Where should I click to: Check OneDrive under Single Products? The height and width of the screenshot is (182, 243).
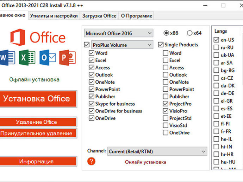pyautogui.click(x=166, y=133)
